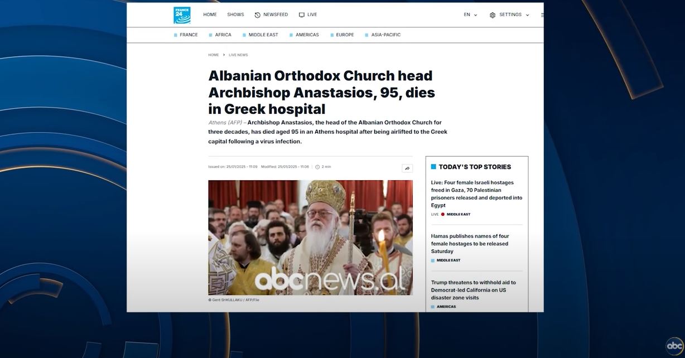The height and width of the screenshot is (358, 685).
Task: Read the Hamas publishes names story
Action: click(x=470, y=244)
